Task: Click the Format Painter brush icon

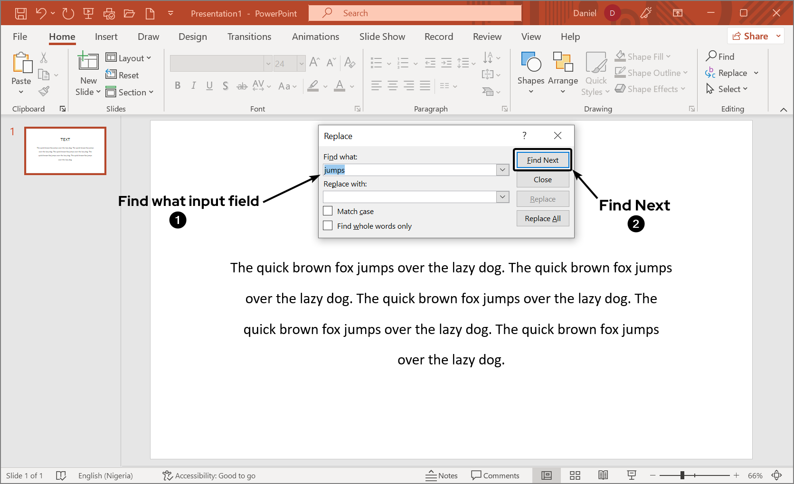Action: pyautogui.click(x=44, y=91)
